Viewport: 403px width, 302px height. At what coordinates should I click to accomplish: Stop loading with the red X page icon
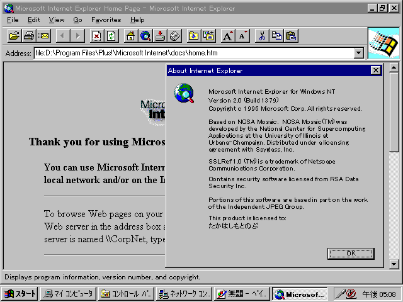click(96, 36)
